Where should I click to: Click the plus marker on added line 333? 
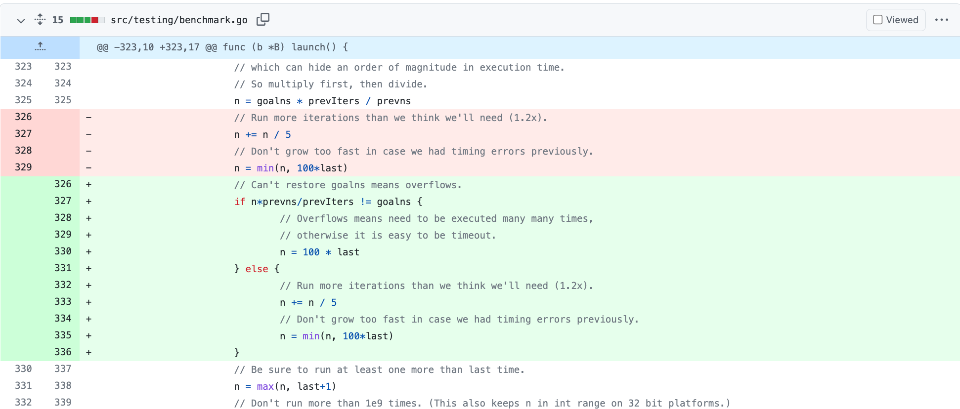click(89, 302)
